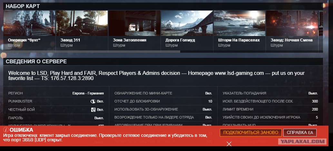Click the РЕГИОН label
Viewport: 333px width, 151px height.
15,93
